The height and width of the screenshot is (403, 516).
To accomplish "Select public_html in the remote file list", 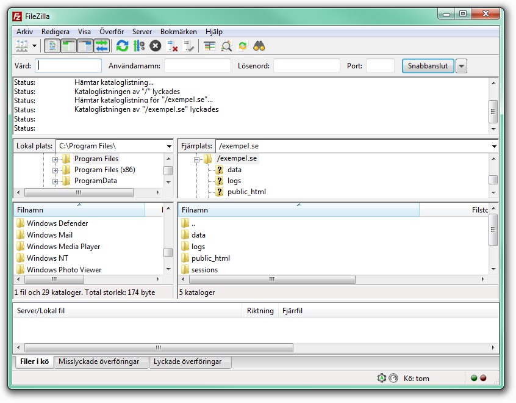I will click(210, 258).
